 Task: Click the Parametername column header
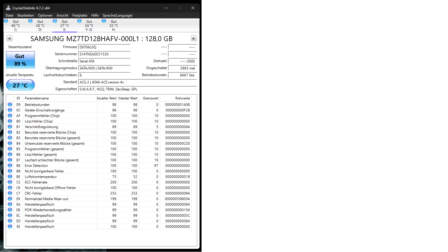60,98
